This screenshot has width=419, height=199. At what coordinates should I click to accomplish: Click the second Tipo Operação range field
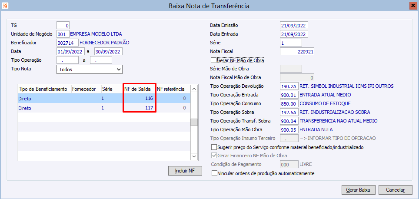coord(101,60)
